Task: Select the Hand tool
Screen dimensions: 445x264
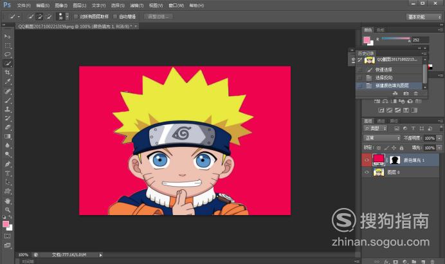Action: (7, 201)
